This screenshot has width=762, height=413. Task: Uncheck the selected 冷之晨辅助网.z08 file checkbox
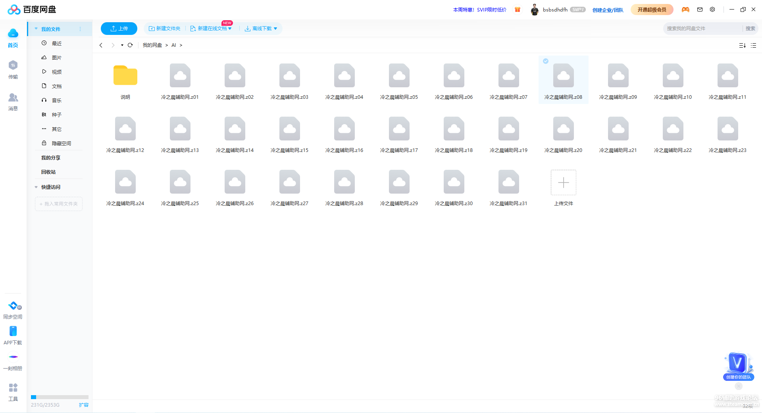click(546, 61)
